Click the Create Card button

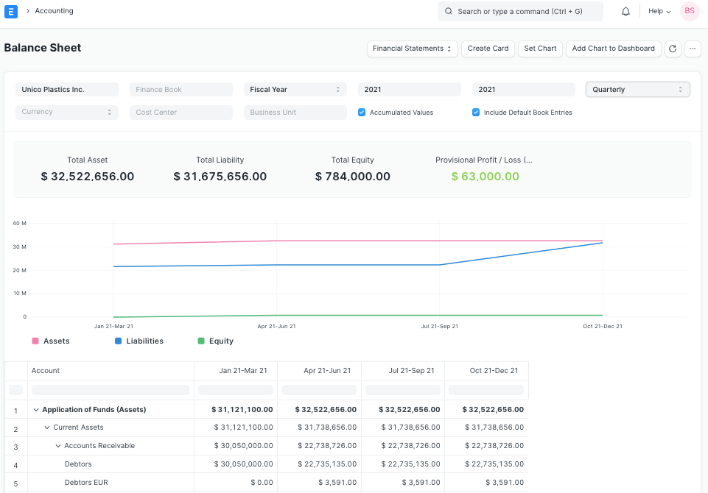(488, 49)
